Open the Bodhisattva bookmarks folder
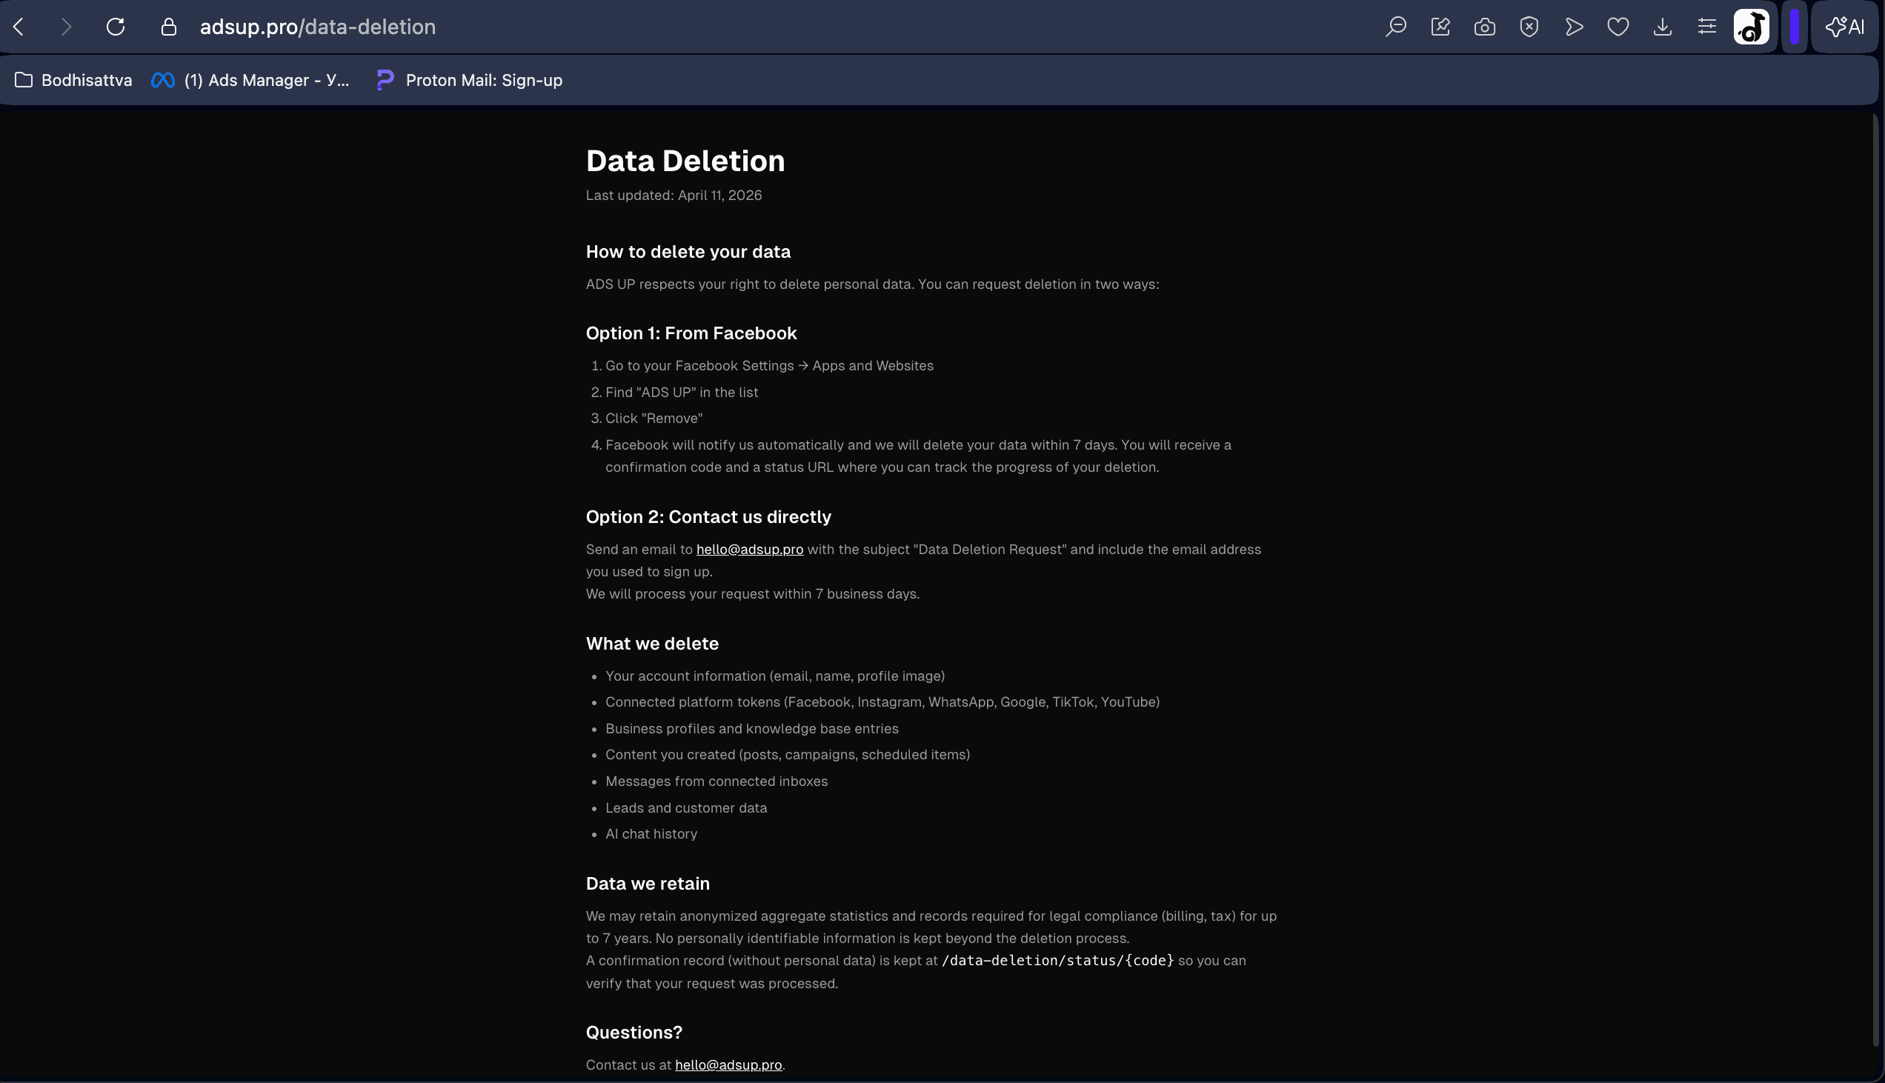Image resolution: width=1885 pixels, height=1083 pixels. (x=73, y=79)
